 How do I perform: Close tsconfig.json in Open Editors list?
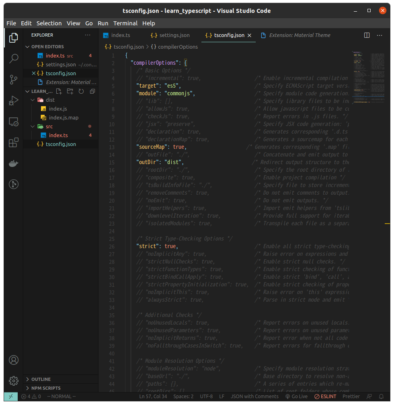pos(33,73)
